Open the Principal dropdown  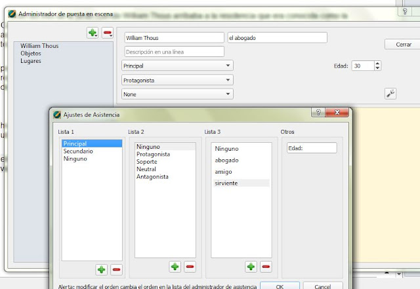click(x=177, y=66)
